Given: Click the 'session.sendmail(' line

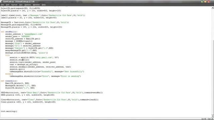Looking at the screenshot, I should (x=40, y=67).
